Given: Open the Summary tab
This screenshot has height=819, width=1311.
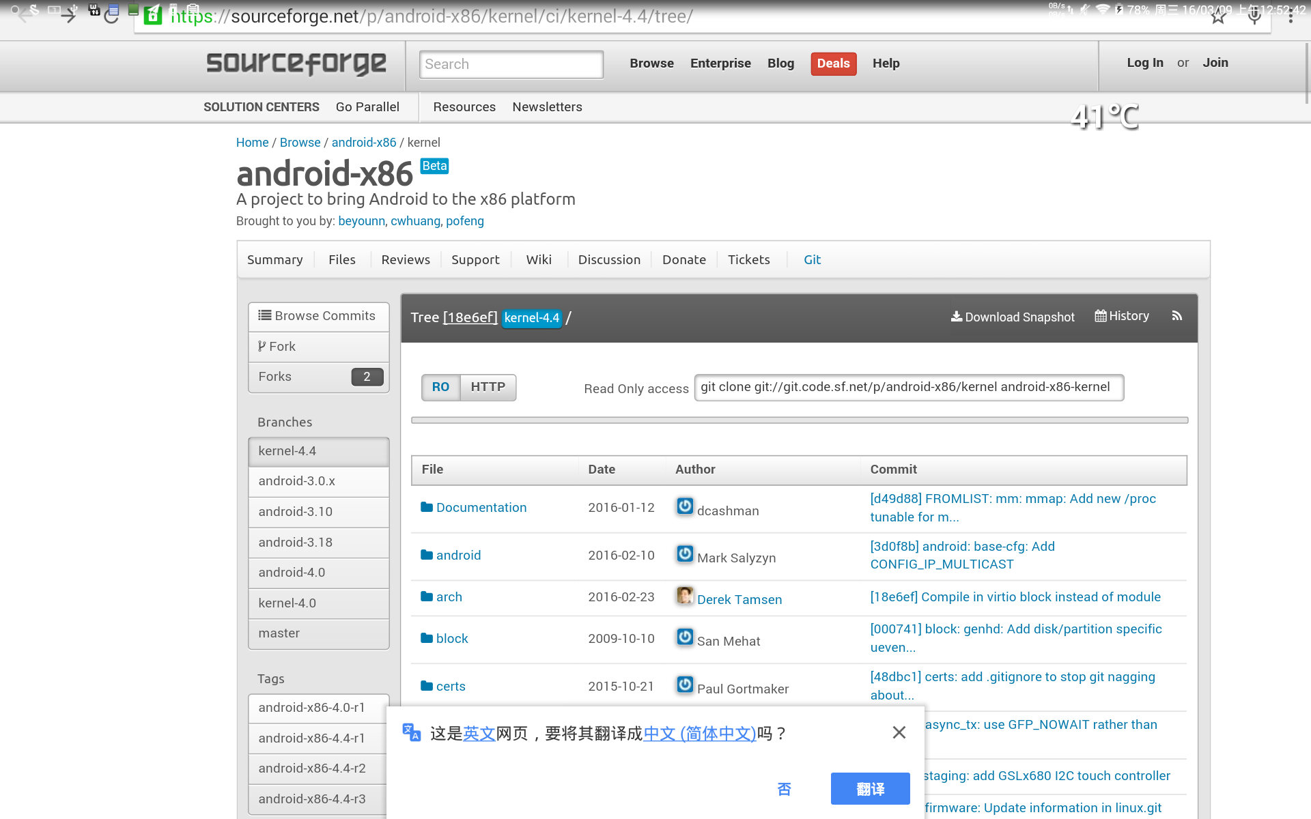Looking at the screenshot, I should pos(275,259).
